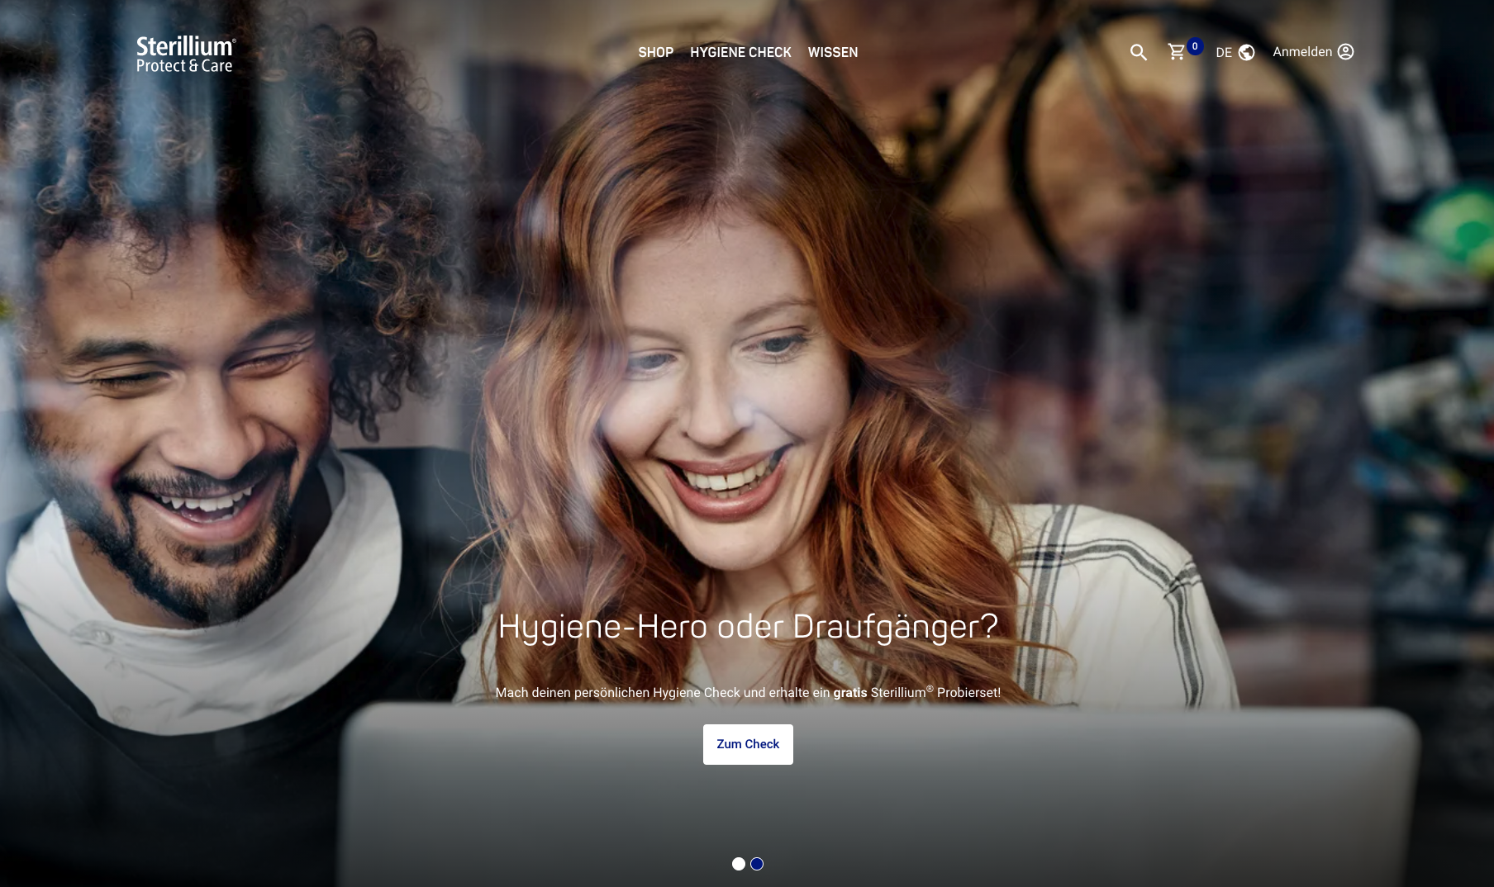Click the text 'Mach deinen persönlichen Hygiene Check'
The image size is (1494, 887).
click(x=618, y=692)
